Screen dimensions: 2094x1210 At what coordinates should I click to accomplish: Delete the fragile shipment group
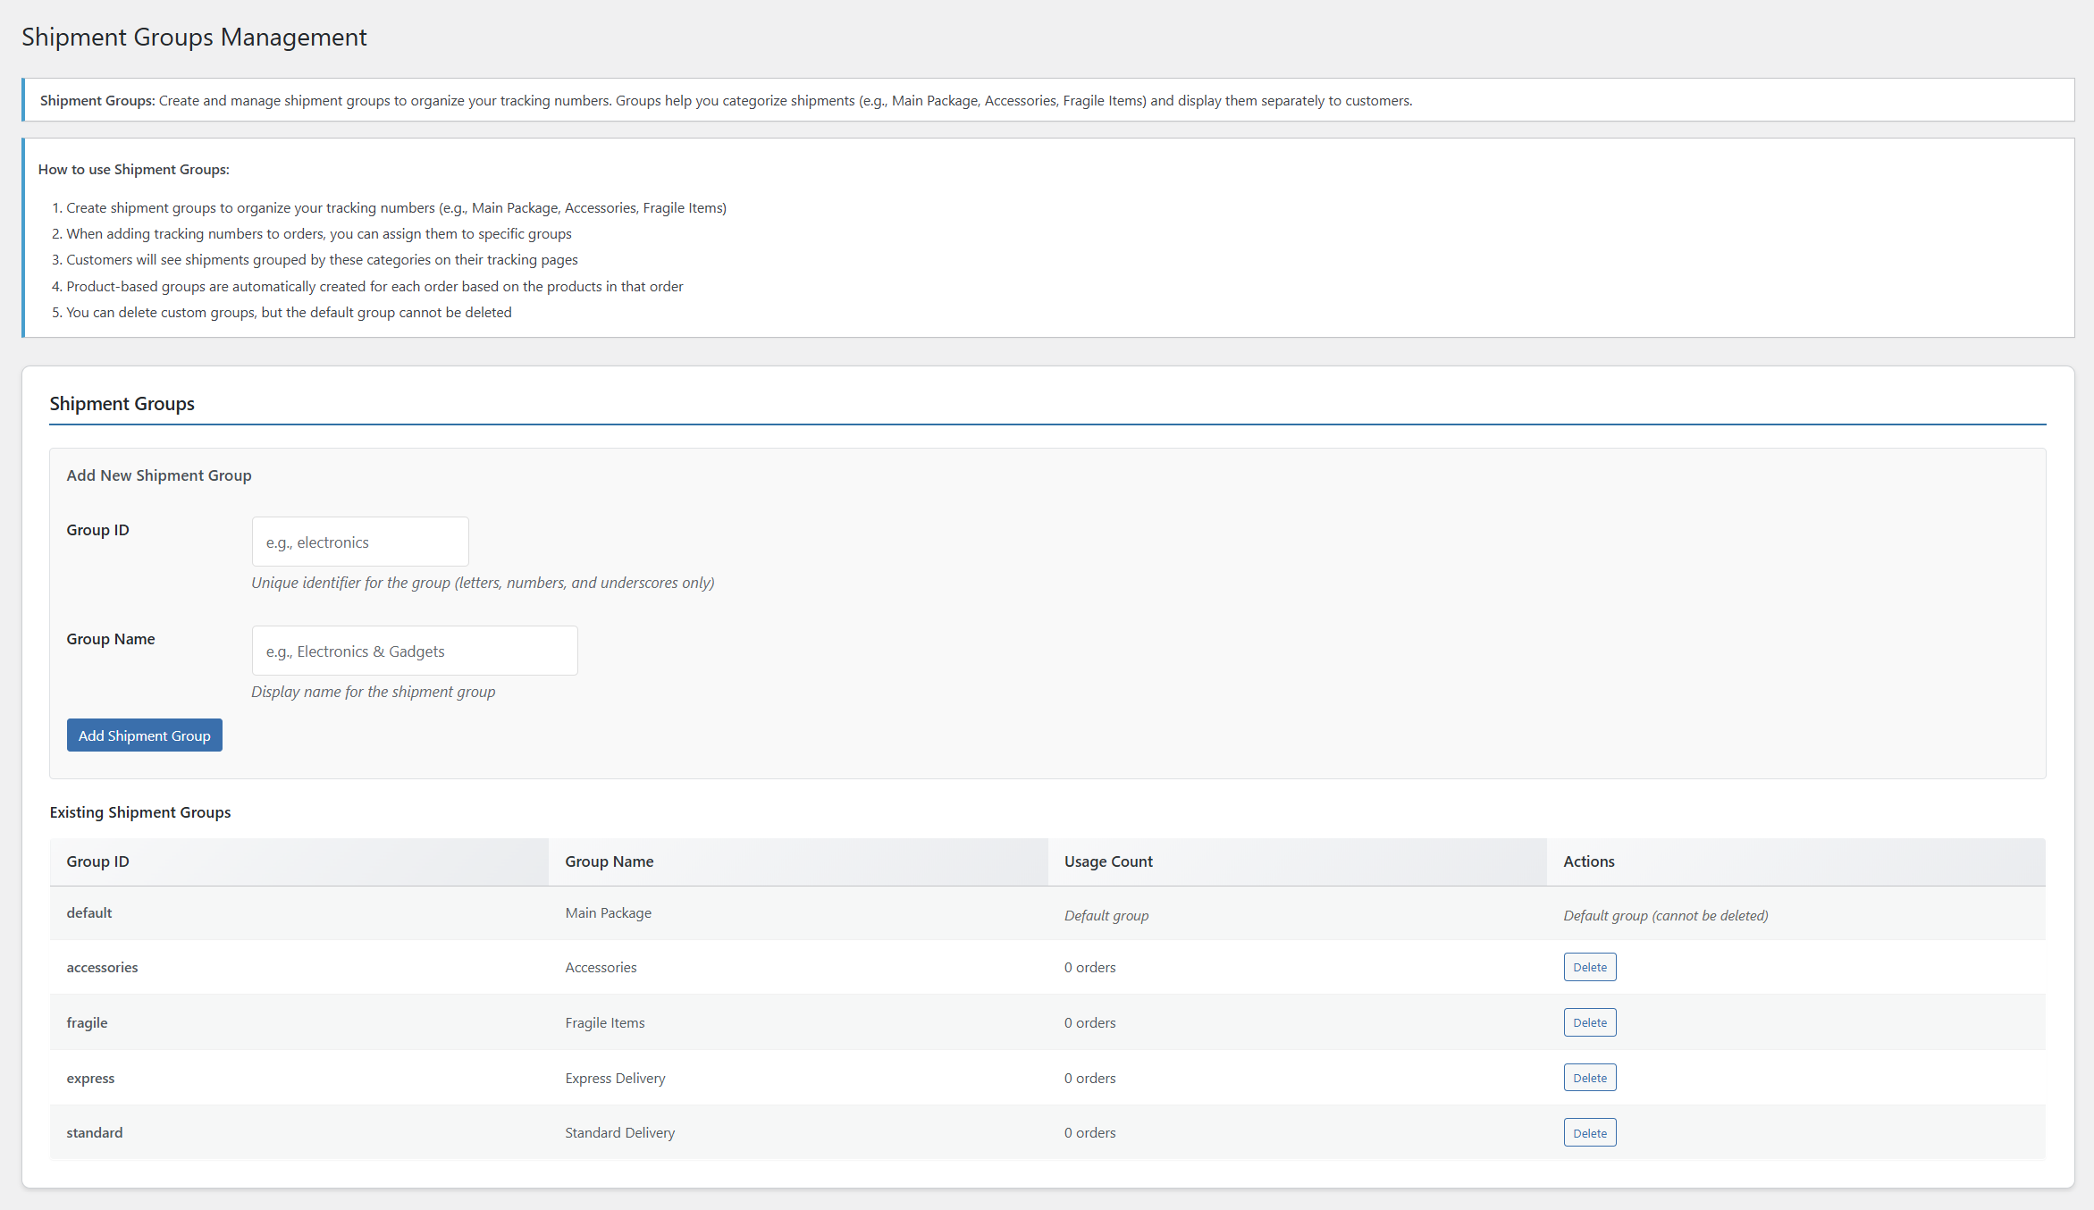1589,1022
